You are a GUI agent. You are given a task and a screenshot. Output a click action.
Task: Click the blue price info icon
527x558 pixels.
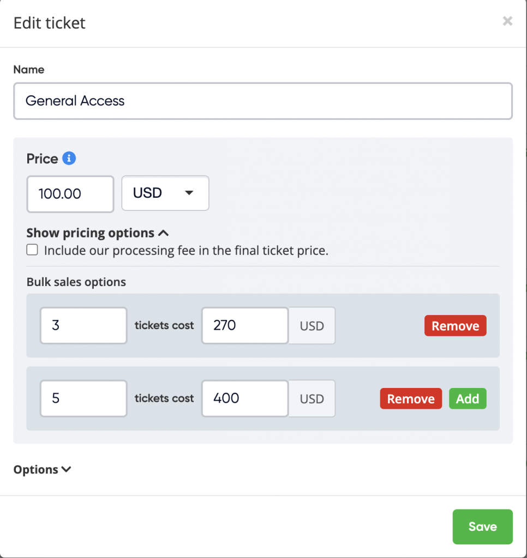pos(69,159)
